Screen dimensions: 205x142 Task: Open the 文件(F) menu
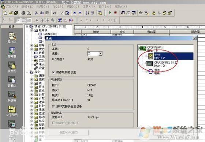(x=12, y=7)
